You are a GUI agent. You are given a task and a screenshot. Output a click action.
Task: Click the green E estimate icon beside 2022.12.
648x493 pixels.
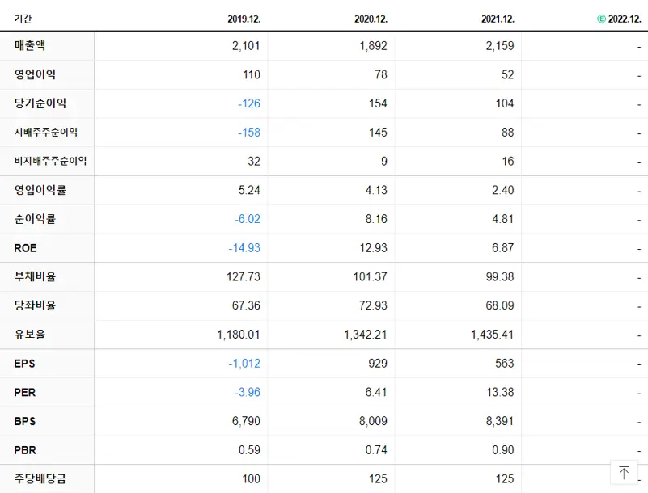tap(601, 19)
